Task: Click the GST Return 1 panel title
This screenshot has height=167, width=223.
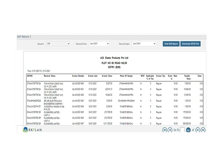Action: tap(24, 37)
